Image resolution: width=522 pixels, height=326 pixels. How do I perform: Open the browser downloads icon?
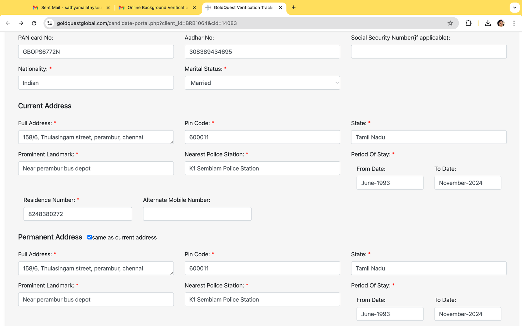[488, 23]
